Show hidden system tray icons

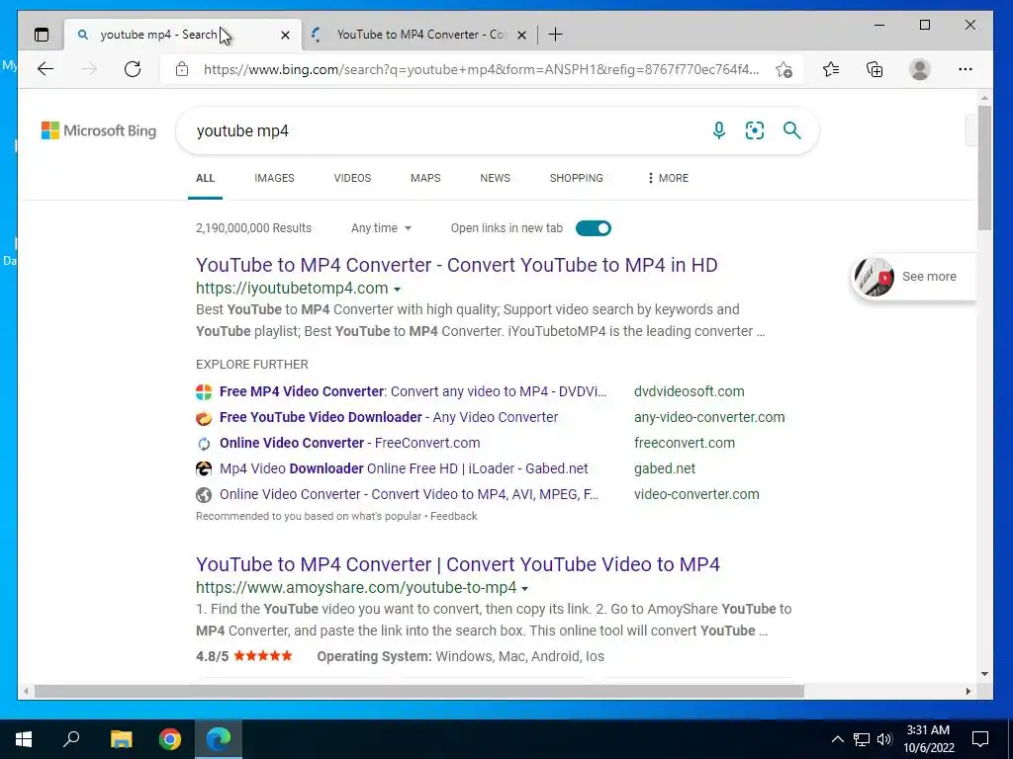[x=837, y=739]
